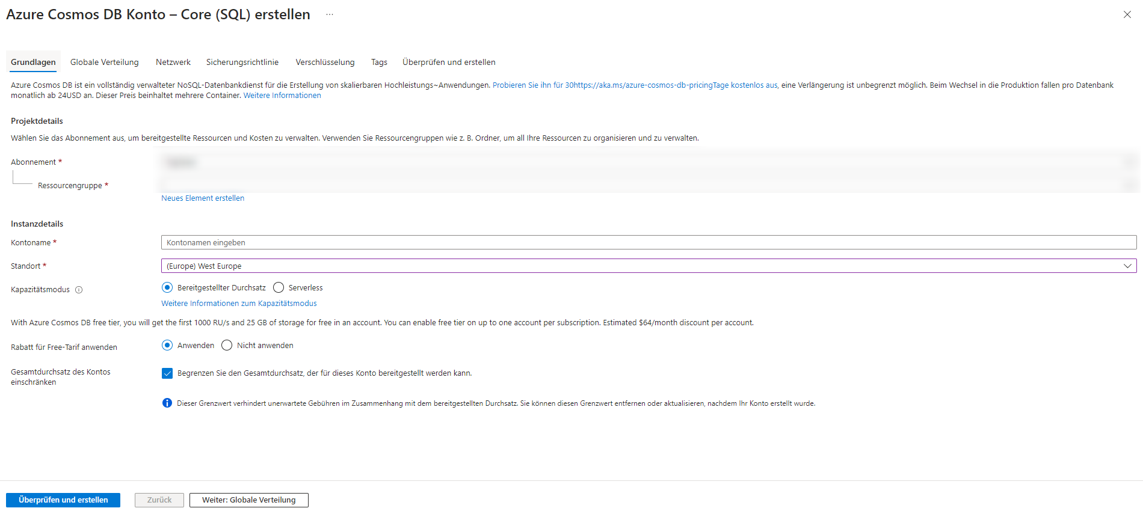Open the ellipsis menu beside the page title
1143x511 pixels.
click(330, 14)
